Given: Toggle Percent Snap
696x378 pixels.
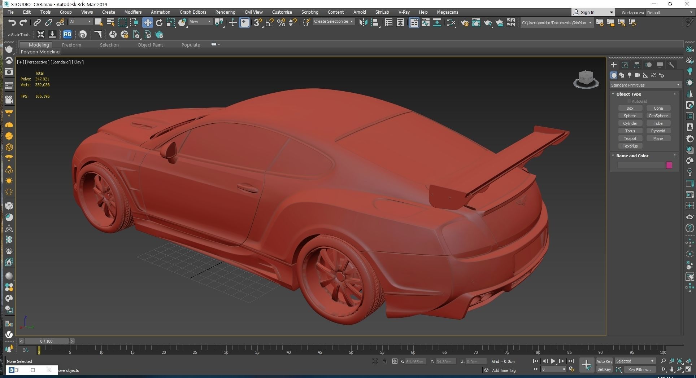Looking at the screenshot, I should [281, 23].
